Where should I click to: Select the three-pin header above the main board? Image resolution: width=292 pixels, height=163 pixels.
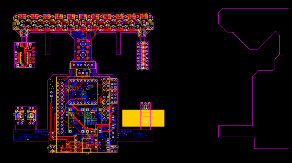83,73
